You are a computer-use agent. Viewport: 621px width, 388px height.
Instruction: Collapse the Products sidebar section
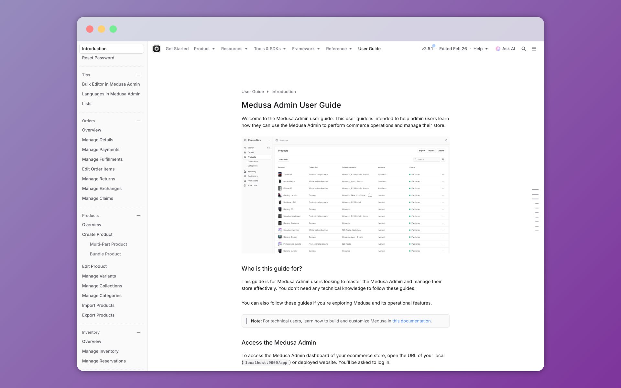(138, 216)
